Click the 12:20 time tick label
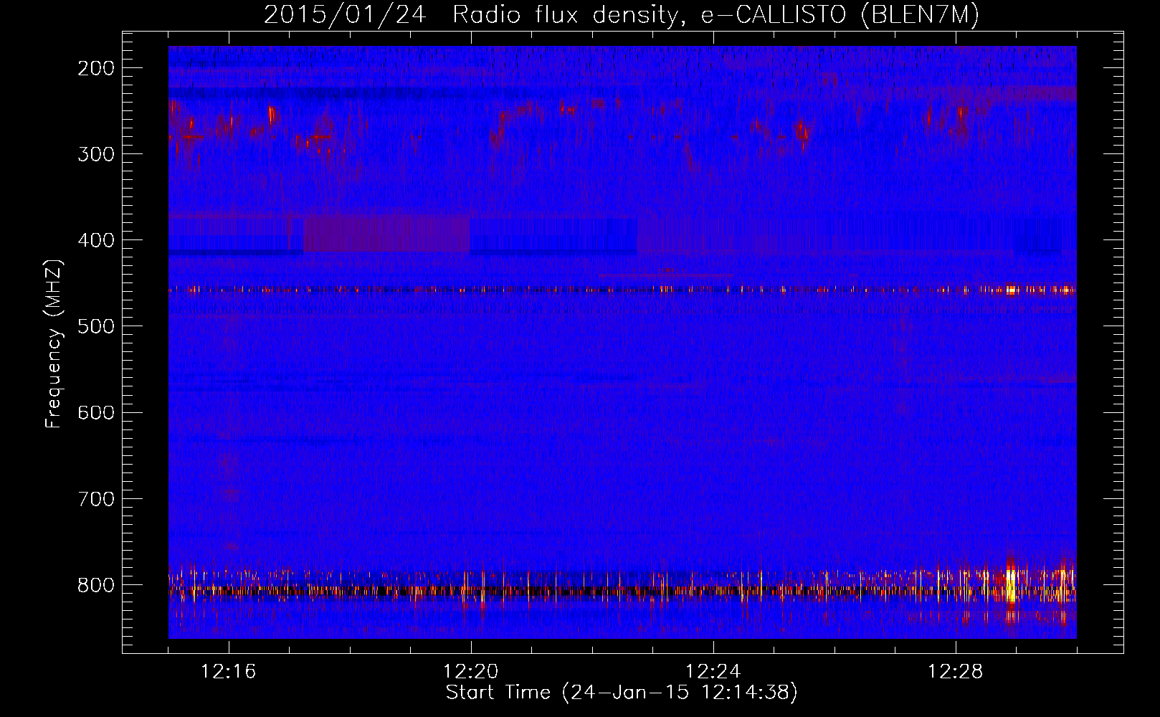Screen dimensions: 1160x717 471,672
